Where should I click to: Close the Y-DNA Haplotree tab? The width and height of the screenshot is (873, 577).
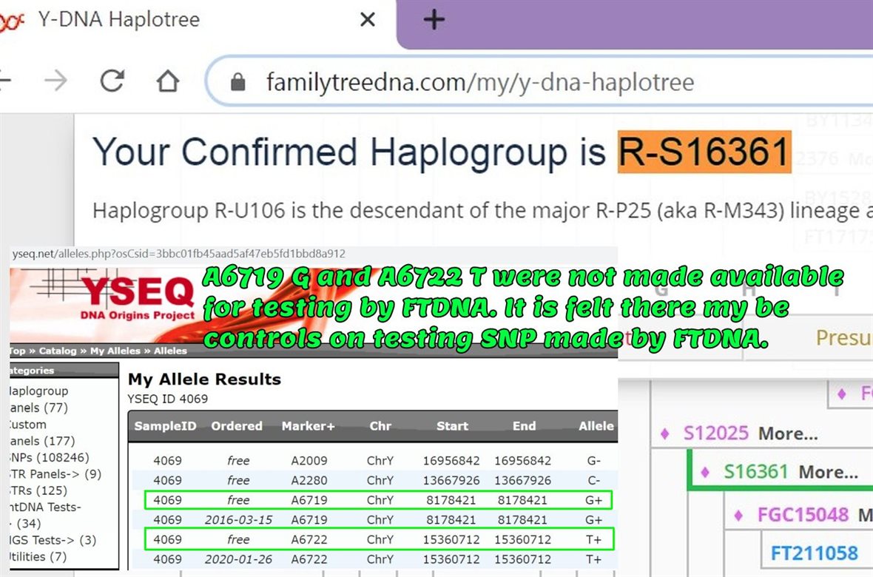coord(367,20)
